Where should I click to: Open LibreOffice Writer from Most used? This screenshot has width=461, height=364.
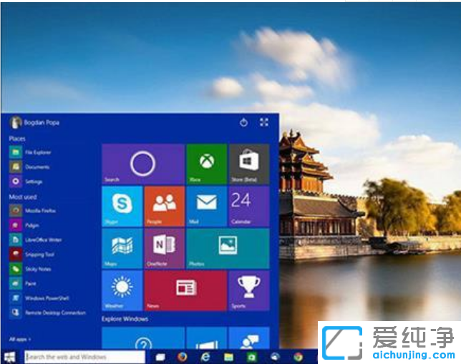coord(36,240)
